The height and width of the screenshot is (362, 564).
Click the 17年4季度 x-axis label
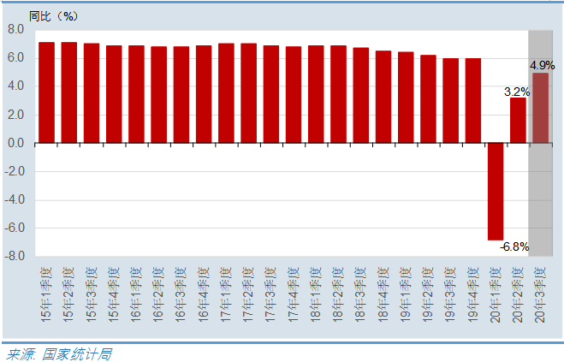point(294,294)
